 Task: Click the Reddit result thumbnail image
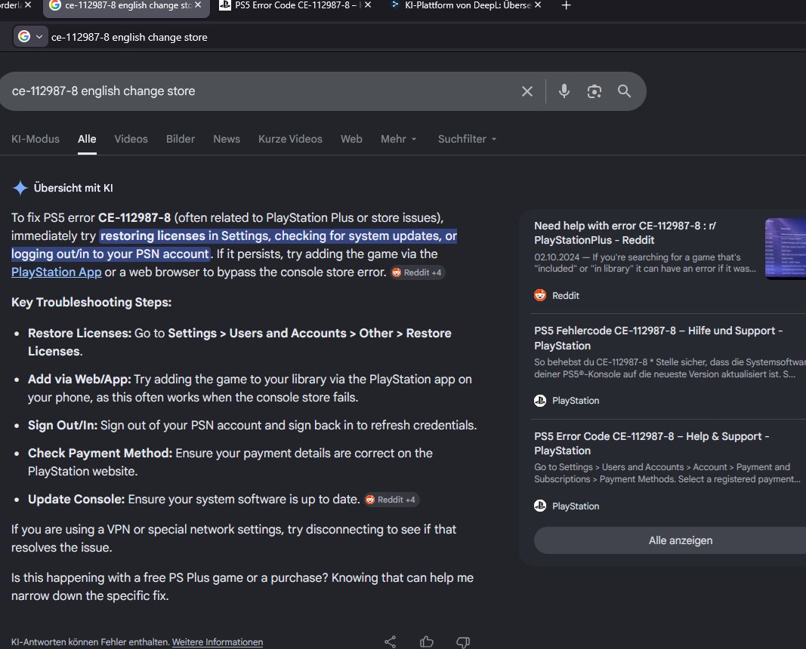click(786, 248)
